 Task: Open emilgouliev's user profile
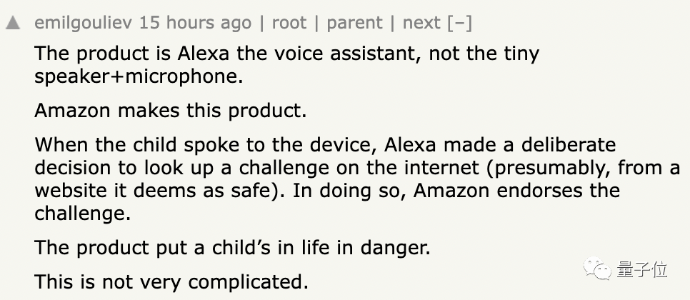[84, 23]
